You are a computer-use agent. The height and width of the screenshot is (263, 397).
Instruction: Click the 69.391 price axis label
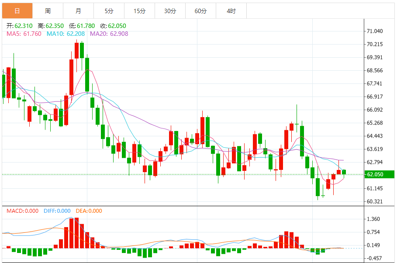(x=375, y=57)
